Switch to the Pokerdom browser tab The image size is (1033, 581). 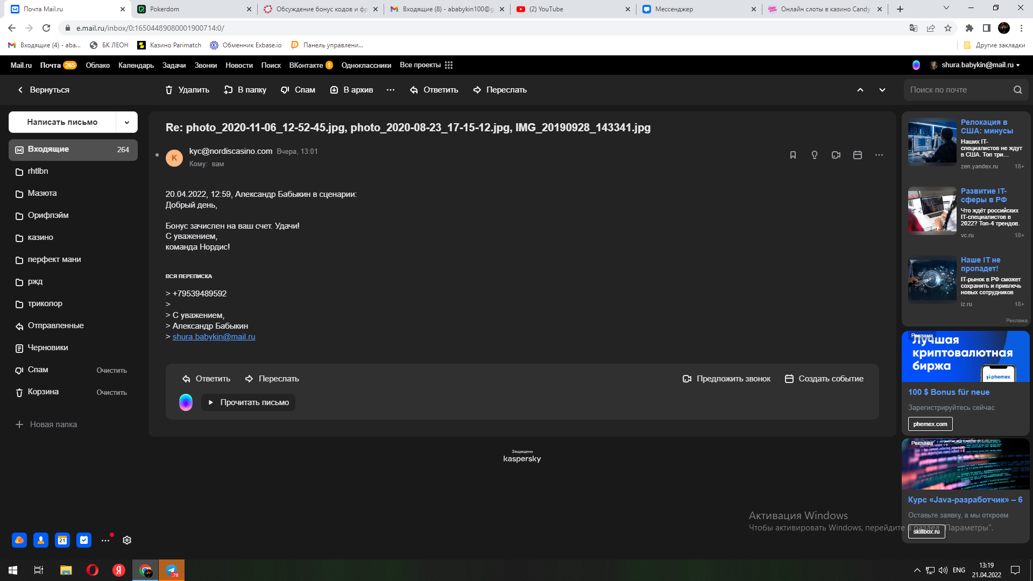(x=165, y=9)
